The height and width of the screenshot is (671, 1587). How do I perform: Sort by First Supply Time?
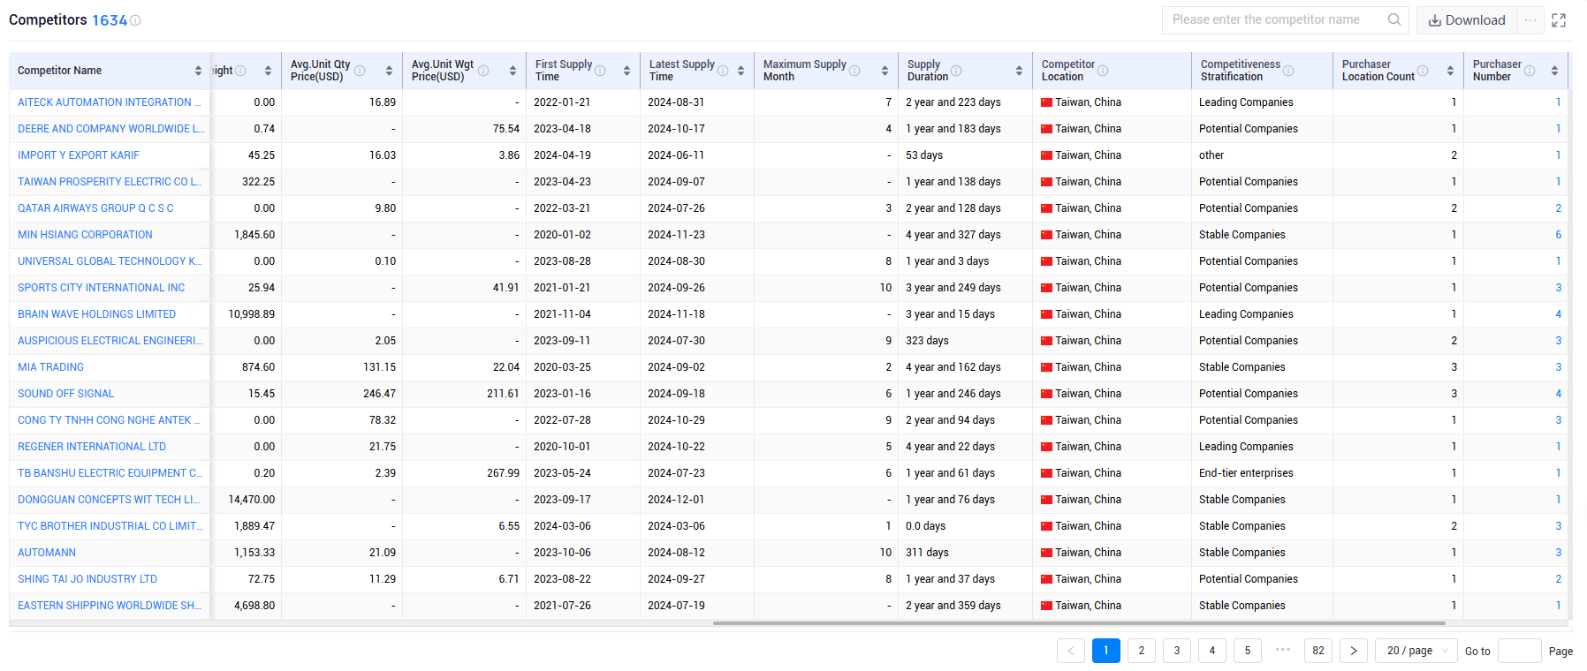626,71
